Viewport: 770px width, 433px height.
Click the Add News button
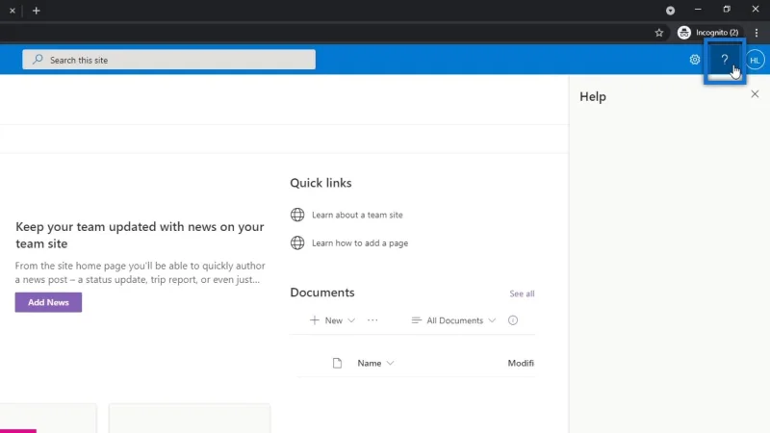[x=48, y=302]
